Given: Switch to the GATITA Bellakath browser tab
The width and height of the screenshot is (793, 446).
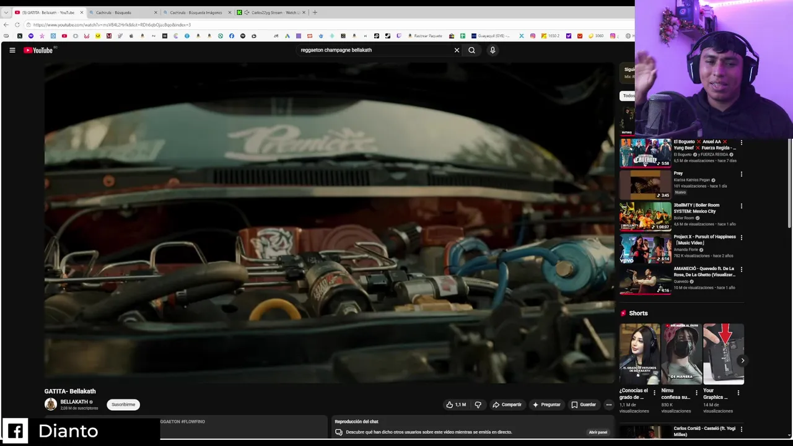Looking at the screenshot, I should point(48,12).
